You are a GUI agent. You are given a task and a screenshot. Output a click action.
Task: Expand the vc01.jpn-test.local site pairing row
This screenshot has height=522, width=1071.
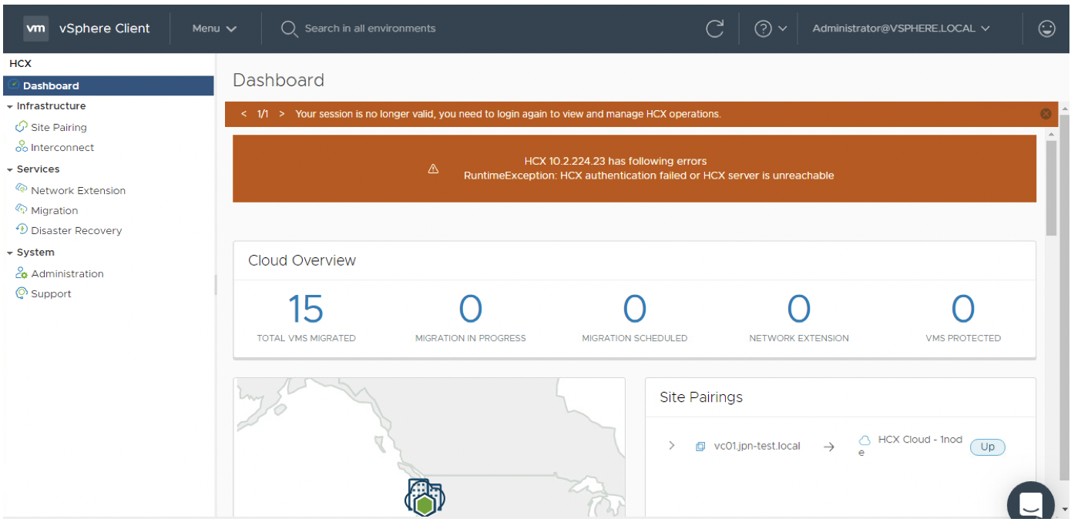pos(672,446)
